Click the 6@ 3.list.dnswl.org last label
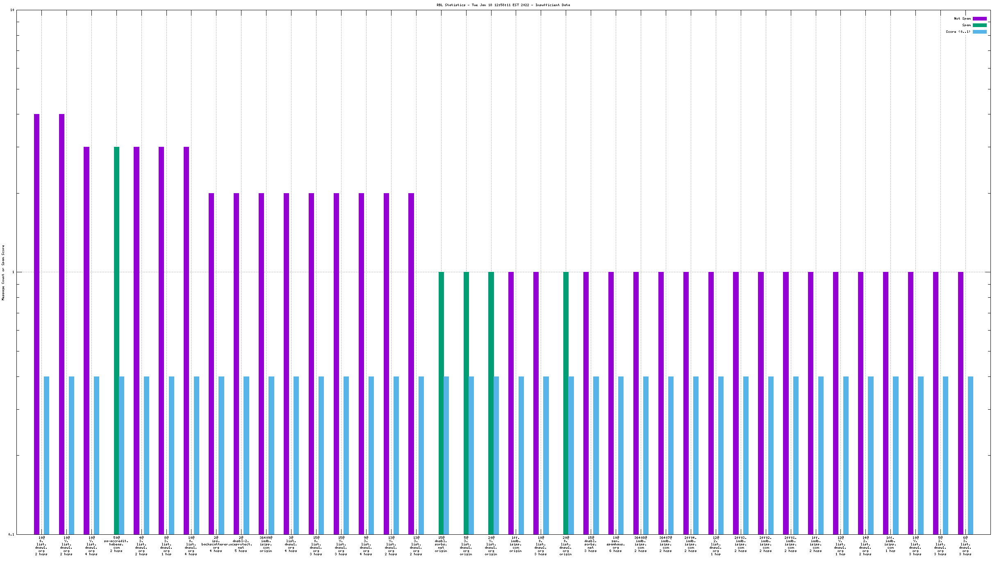 pos(965,545)
